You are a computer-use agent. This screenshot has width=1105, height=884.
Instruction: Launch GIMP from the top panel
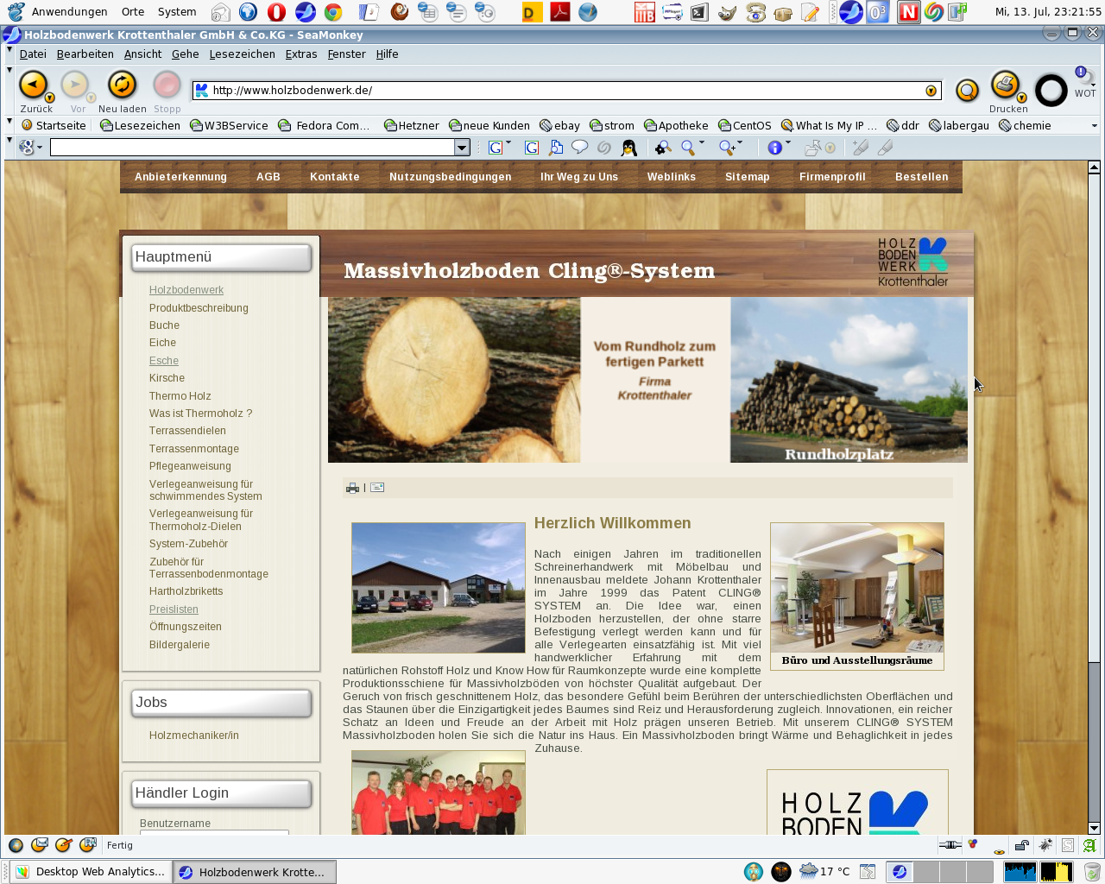pos(728,12)
